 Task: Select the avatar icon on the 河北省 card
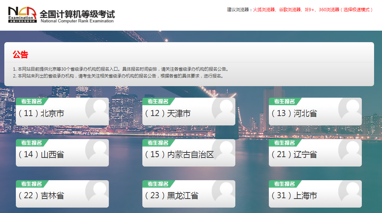pyautogui.click(x=350, y=110)
